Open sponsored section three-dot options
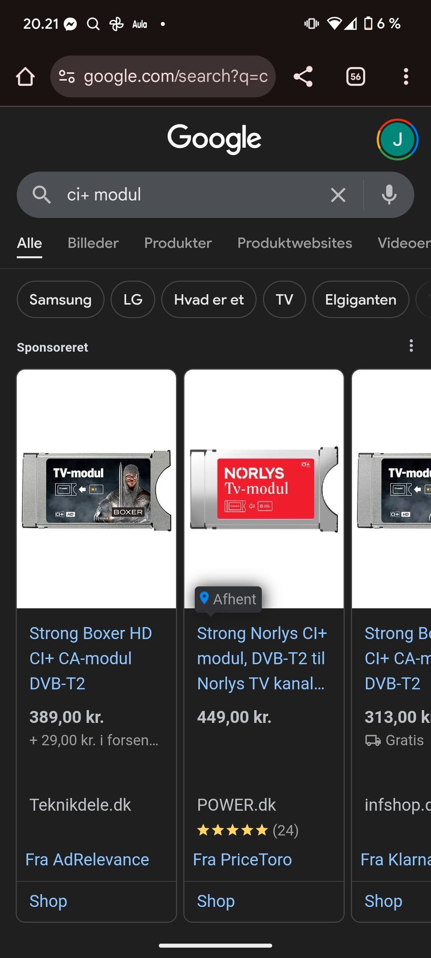This screenshot has width=431, height=958. pyautogui.click(x=411, y=346)
